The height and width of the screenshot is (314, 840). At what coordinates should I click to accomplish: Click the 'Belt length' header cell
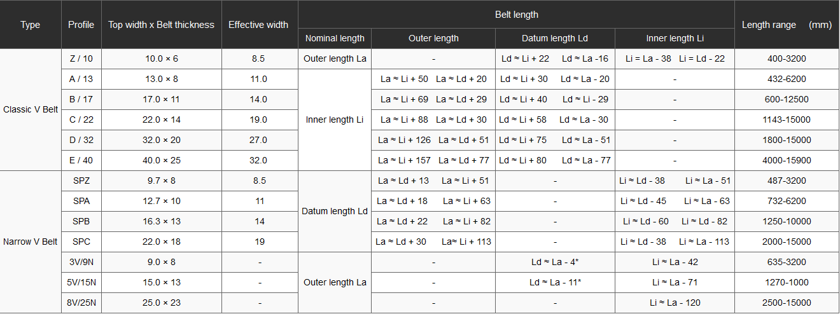click(x=516, y=15)
